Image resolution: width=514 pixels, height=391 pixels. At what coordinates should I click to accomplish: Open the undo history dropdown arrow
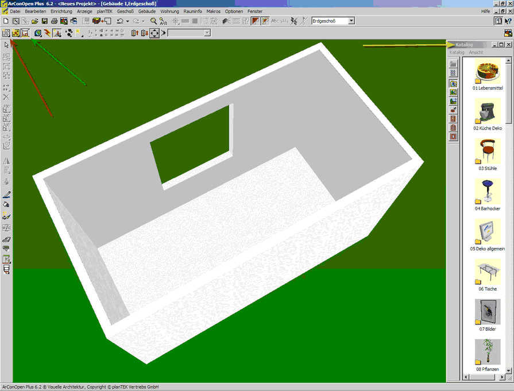128,21
